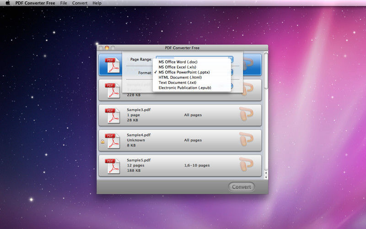Click the Sample5.pdf PDF file icon
Viewport: 366px width, 229px height.
click(x=113, y=166)
